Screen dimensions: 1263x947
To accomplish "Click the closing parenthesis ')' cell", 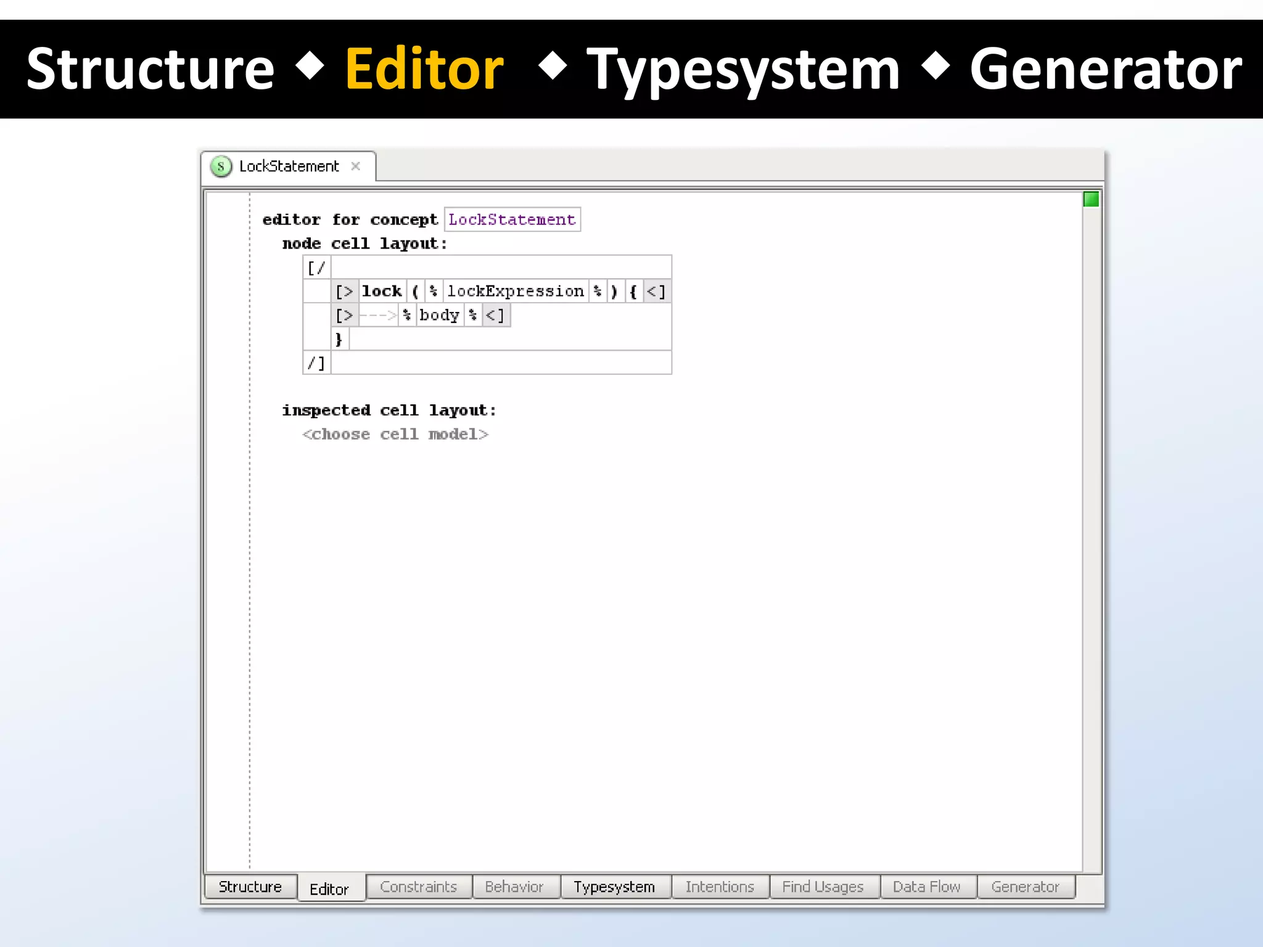I will click(x=614, y=291).
